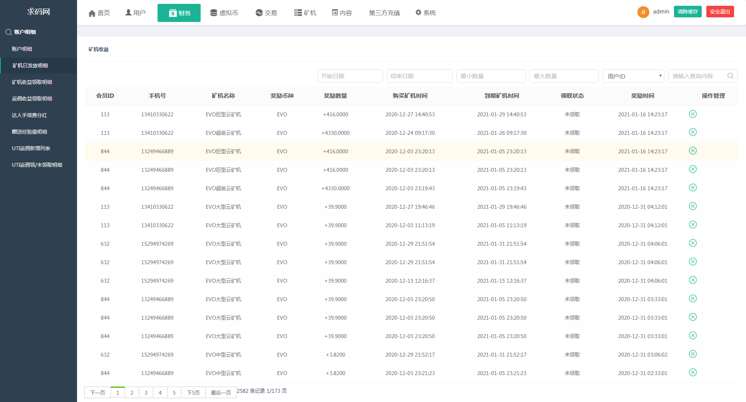The height and width of the screenshot is (402, 746).
Task: Select the 财务 finance tab
Action: pyautogui.click(x=179, y=13)
